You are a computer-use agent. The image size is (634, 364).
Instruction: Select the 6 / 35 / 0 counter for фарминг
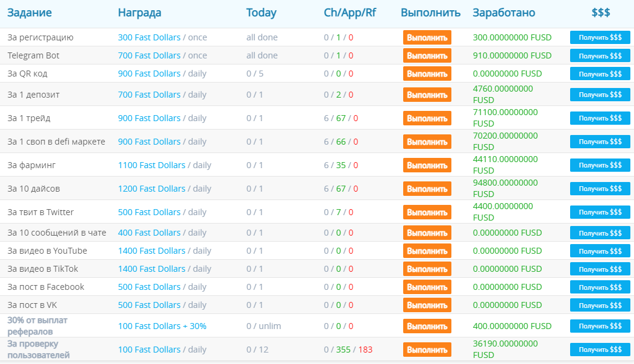(341, 165)
